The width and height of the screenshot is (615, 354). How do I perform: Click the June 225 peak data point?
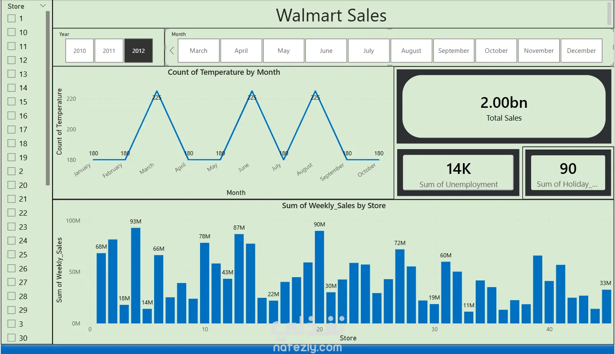pos(252,91)
